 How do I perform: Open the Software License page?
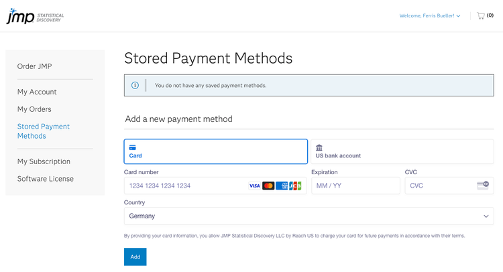click(x=46, y=179)
